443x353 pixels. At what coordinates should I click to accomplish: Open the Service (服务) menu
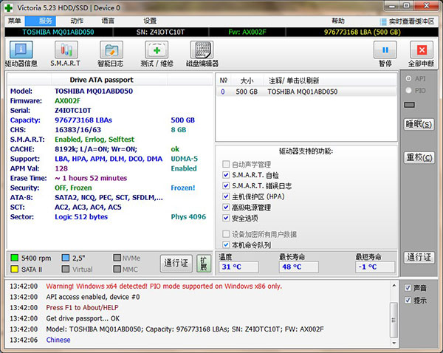(46, 21)
